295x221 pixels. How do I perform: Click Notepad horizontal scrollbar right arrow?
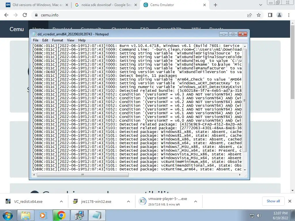click(x=240, y=175)
